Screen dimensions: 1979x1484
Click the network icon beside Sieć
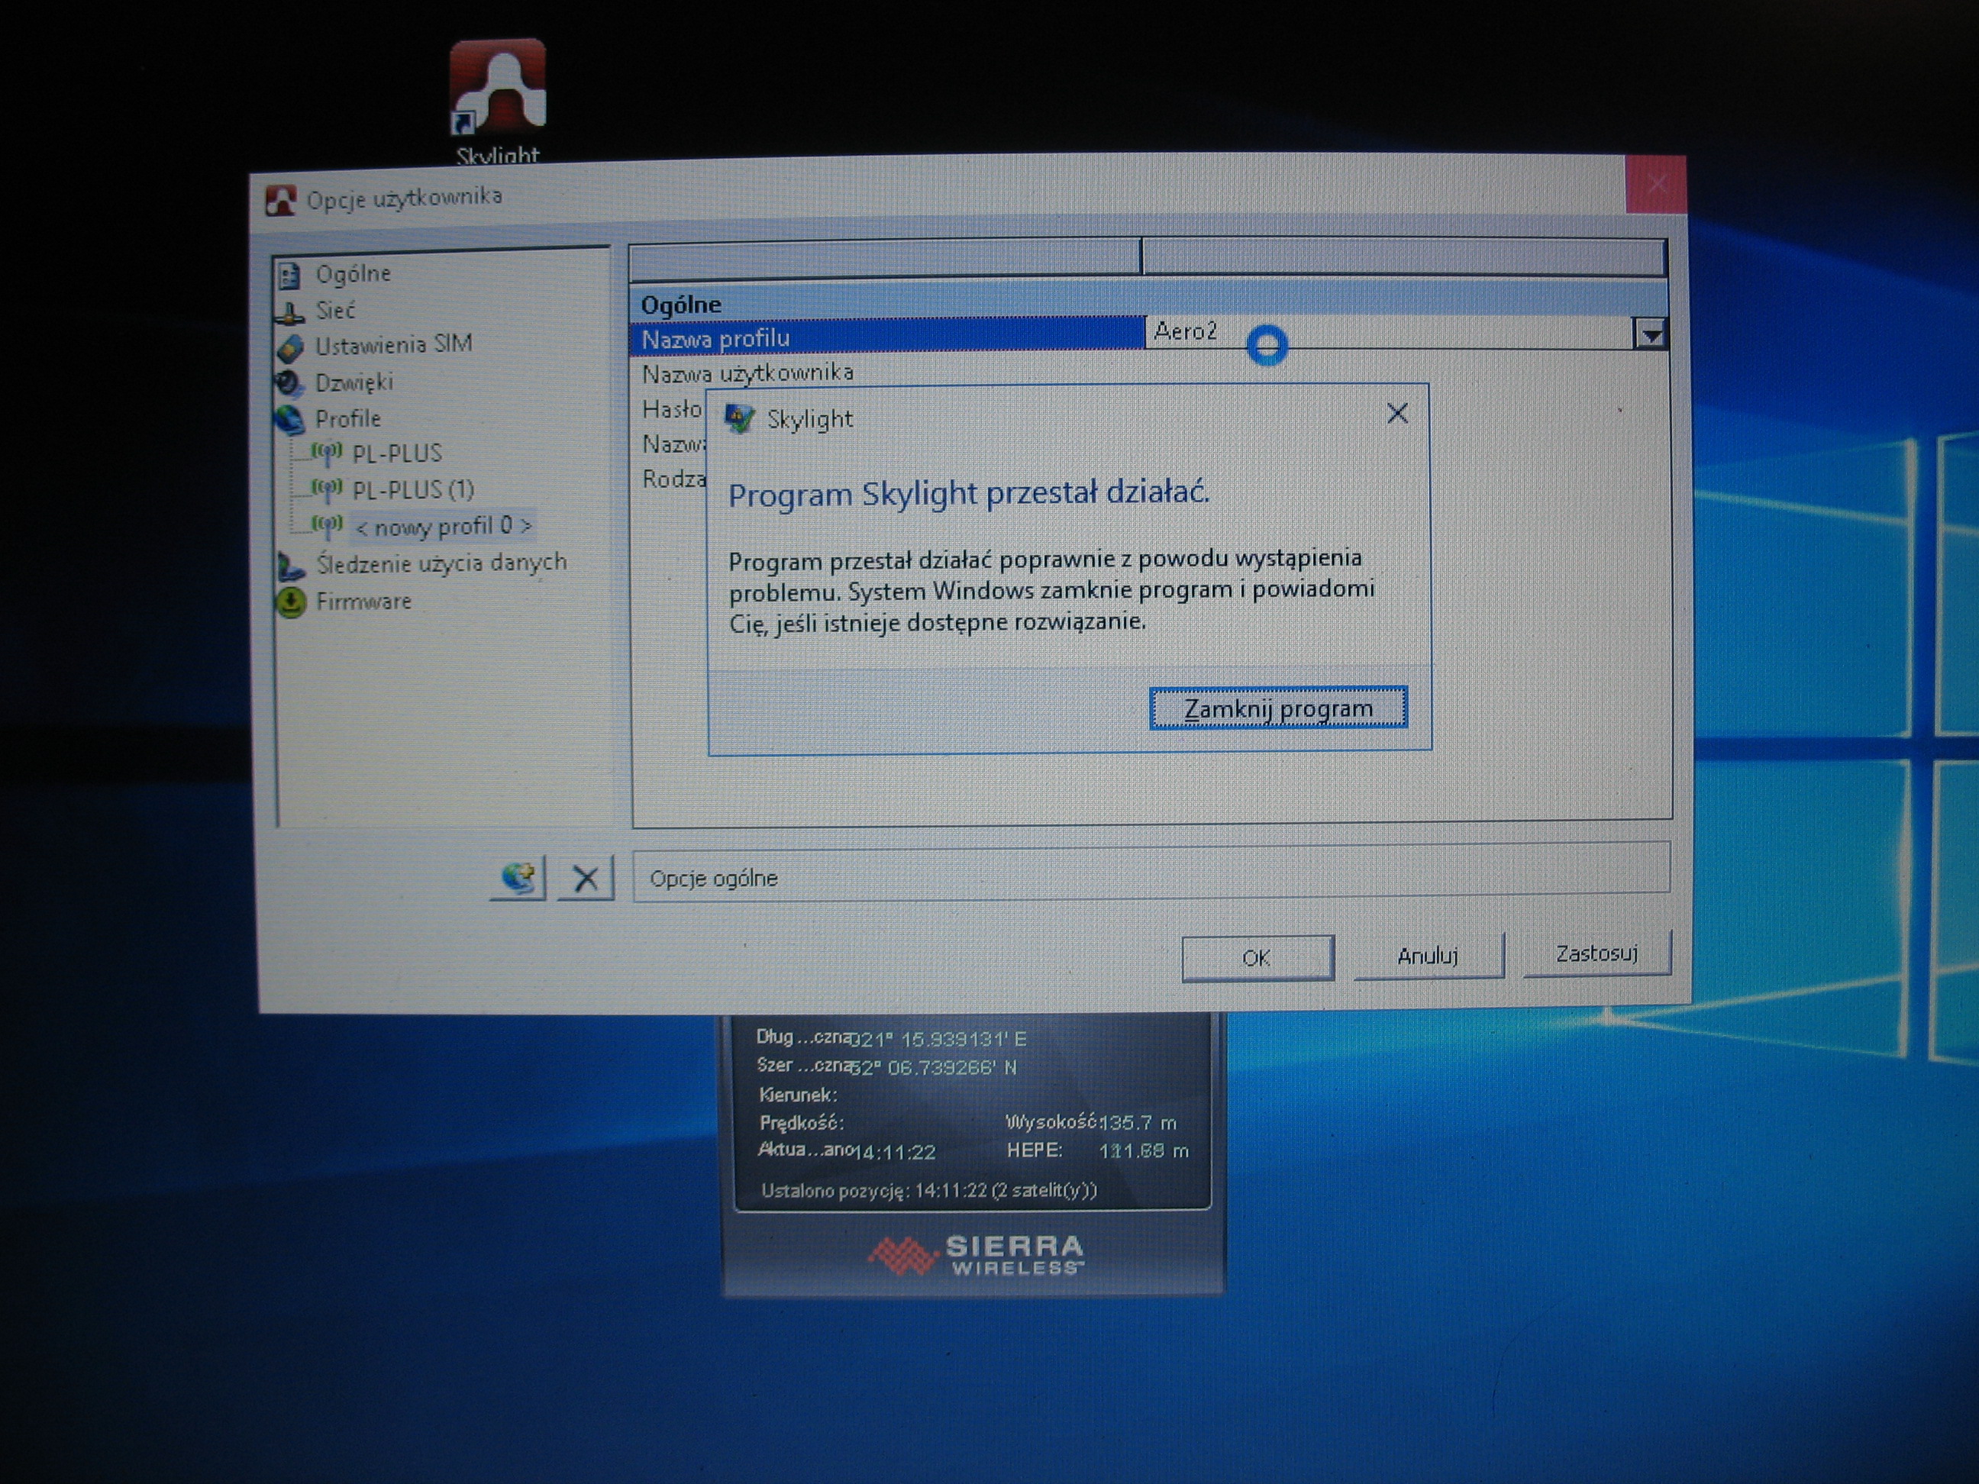(289, 312)
